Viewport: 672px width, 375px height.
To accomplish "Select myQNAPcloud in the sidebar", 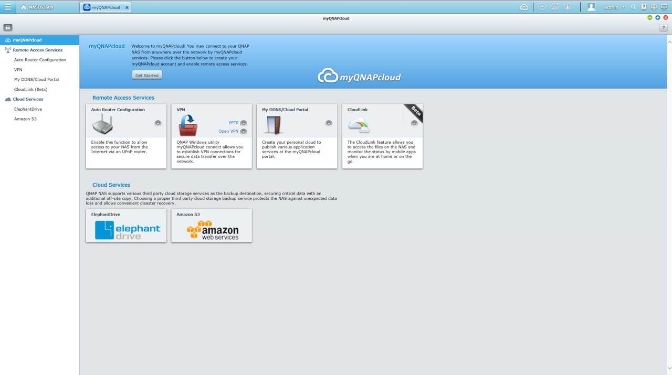I will pos(39,40).
